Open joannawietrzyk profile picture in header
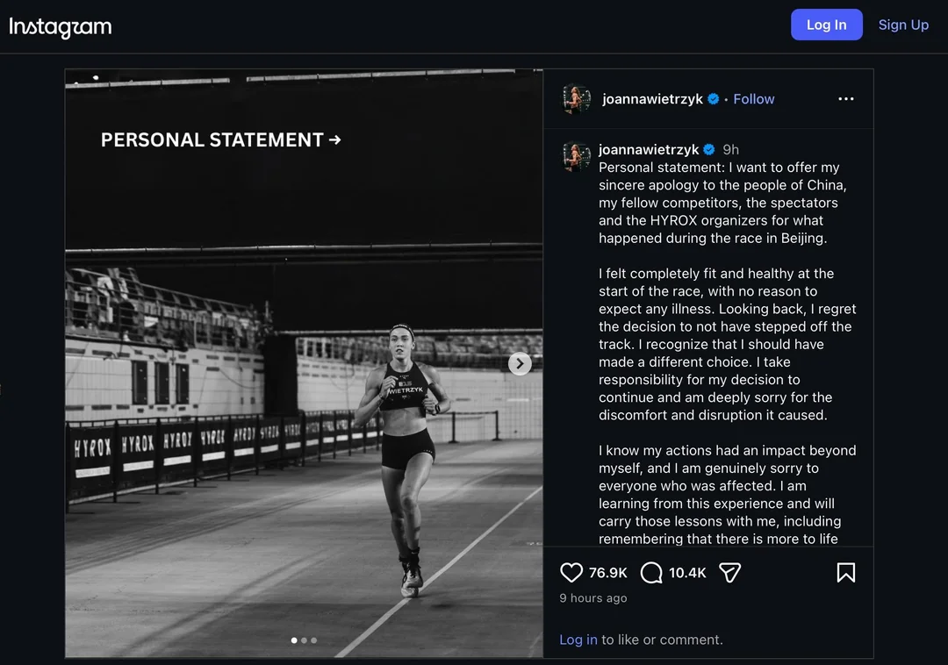 (x=576, y=98)
